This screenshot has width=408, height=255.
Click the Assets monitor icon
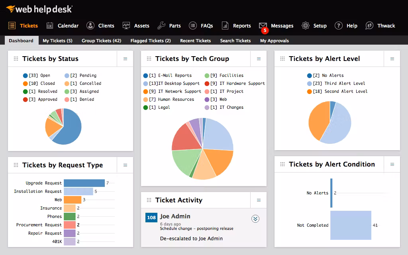[126, 25]
